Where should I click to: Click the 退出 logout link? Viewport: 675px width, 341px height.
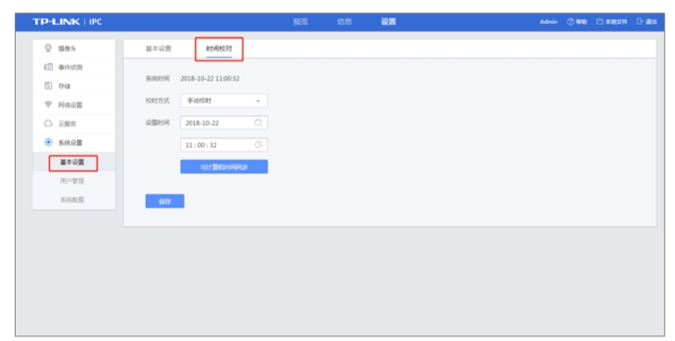651,21
